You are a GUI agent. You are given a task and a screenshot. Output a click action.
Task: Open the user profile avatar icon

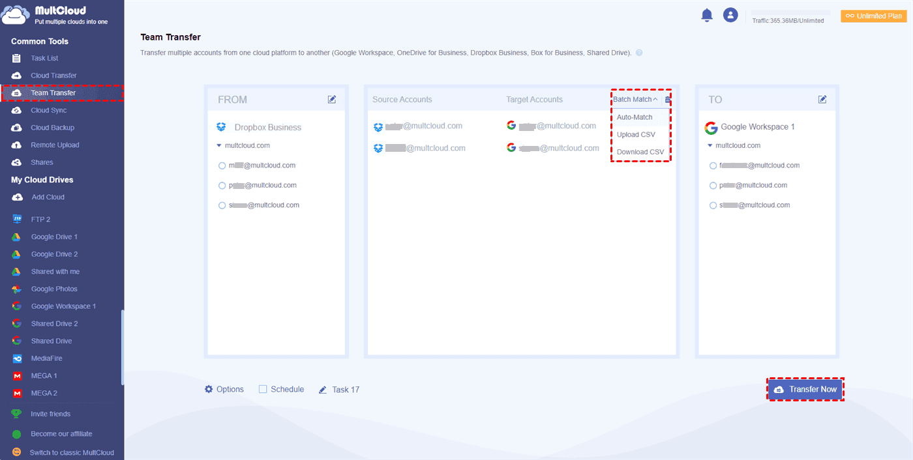click(x=730, y=15)
